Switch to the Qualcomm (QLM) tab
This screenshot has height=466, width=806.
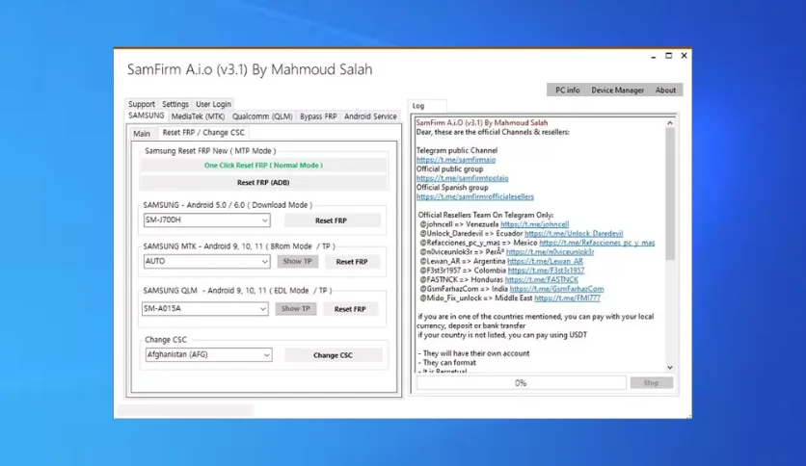click(262, 116)
